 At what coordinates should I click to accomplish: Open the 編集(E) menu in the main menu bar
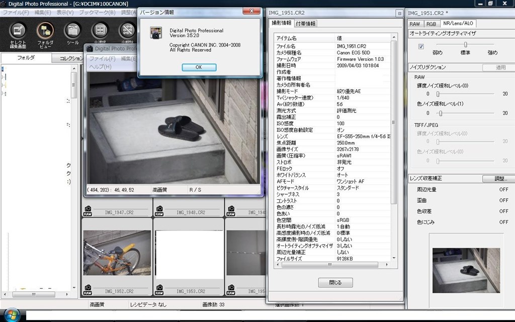click(x=43, y=13)
